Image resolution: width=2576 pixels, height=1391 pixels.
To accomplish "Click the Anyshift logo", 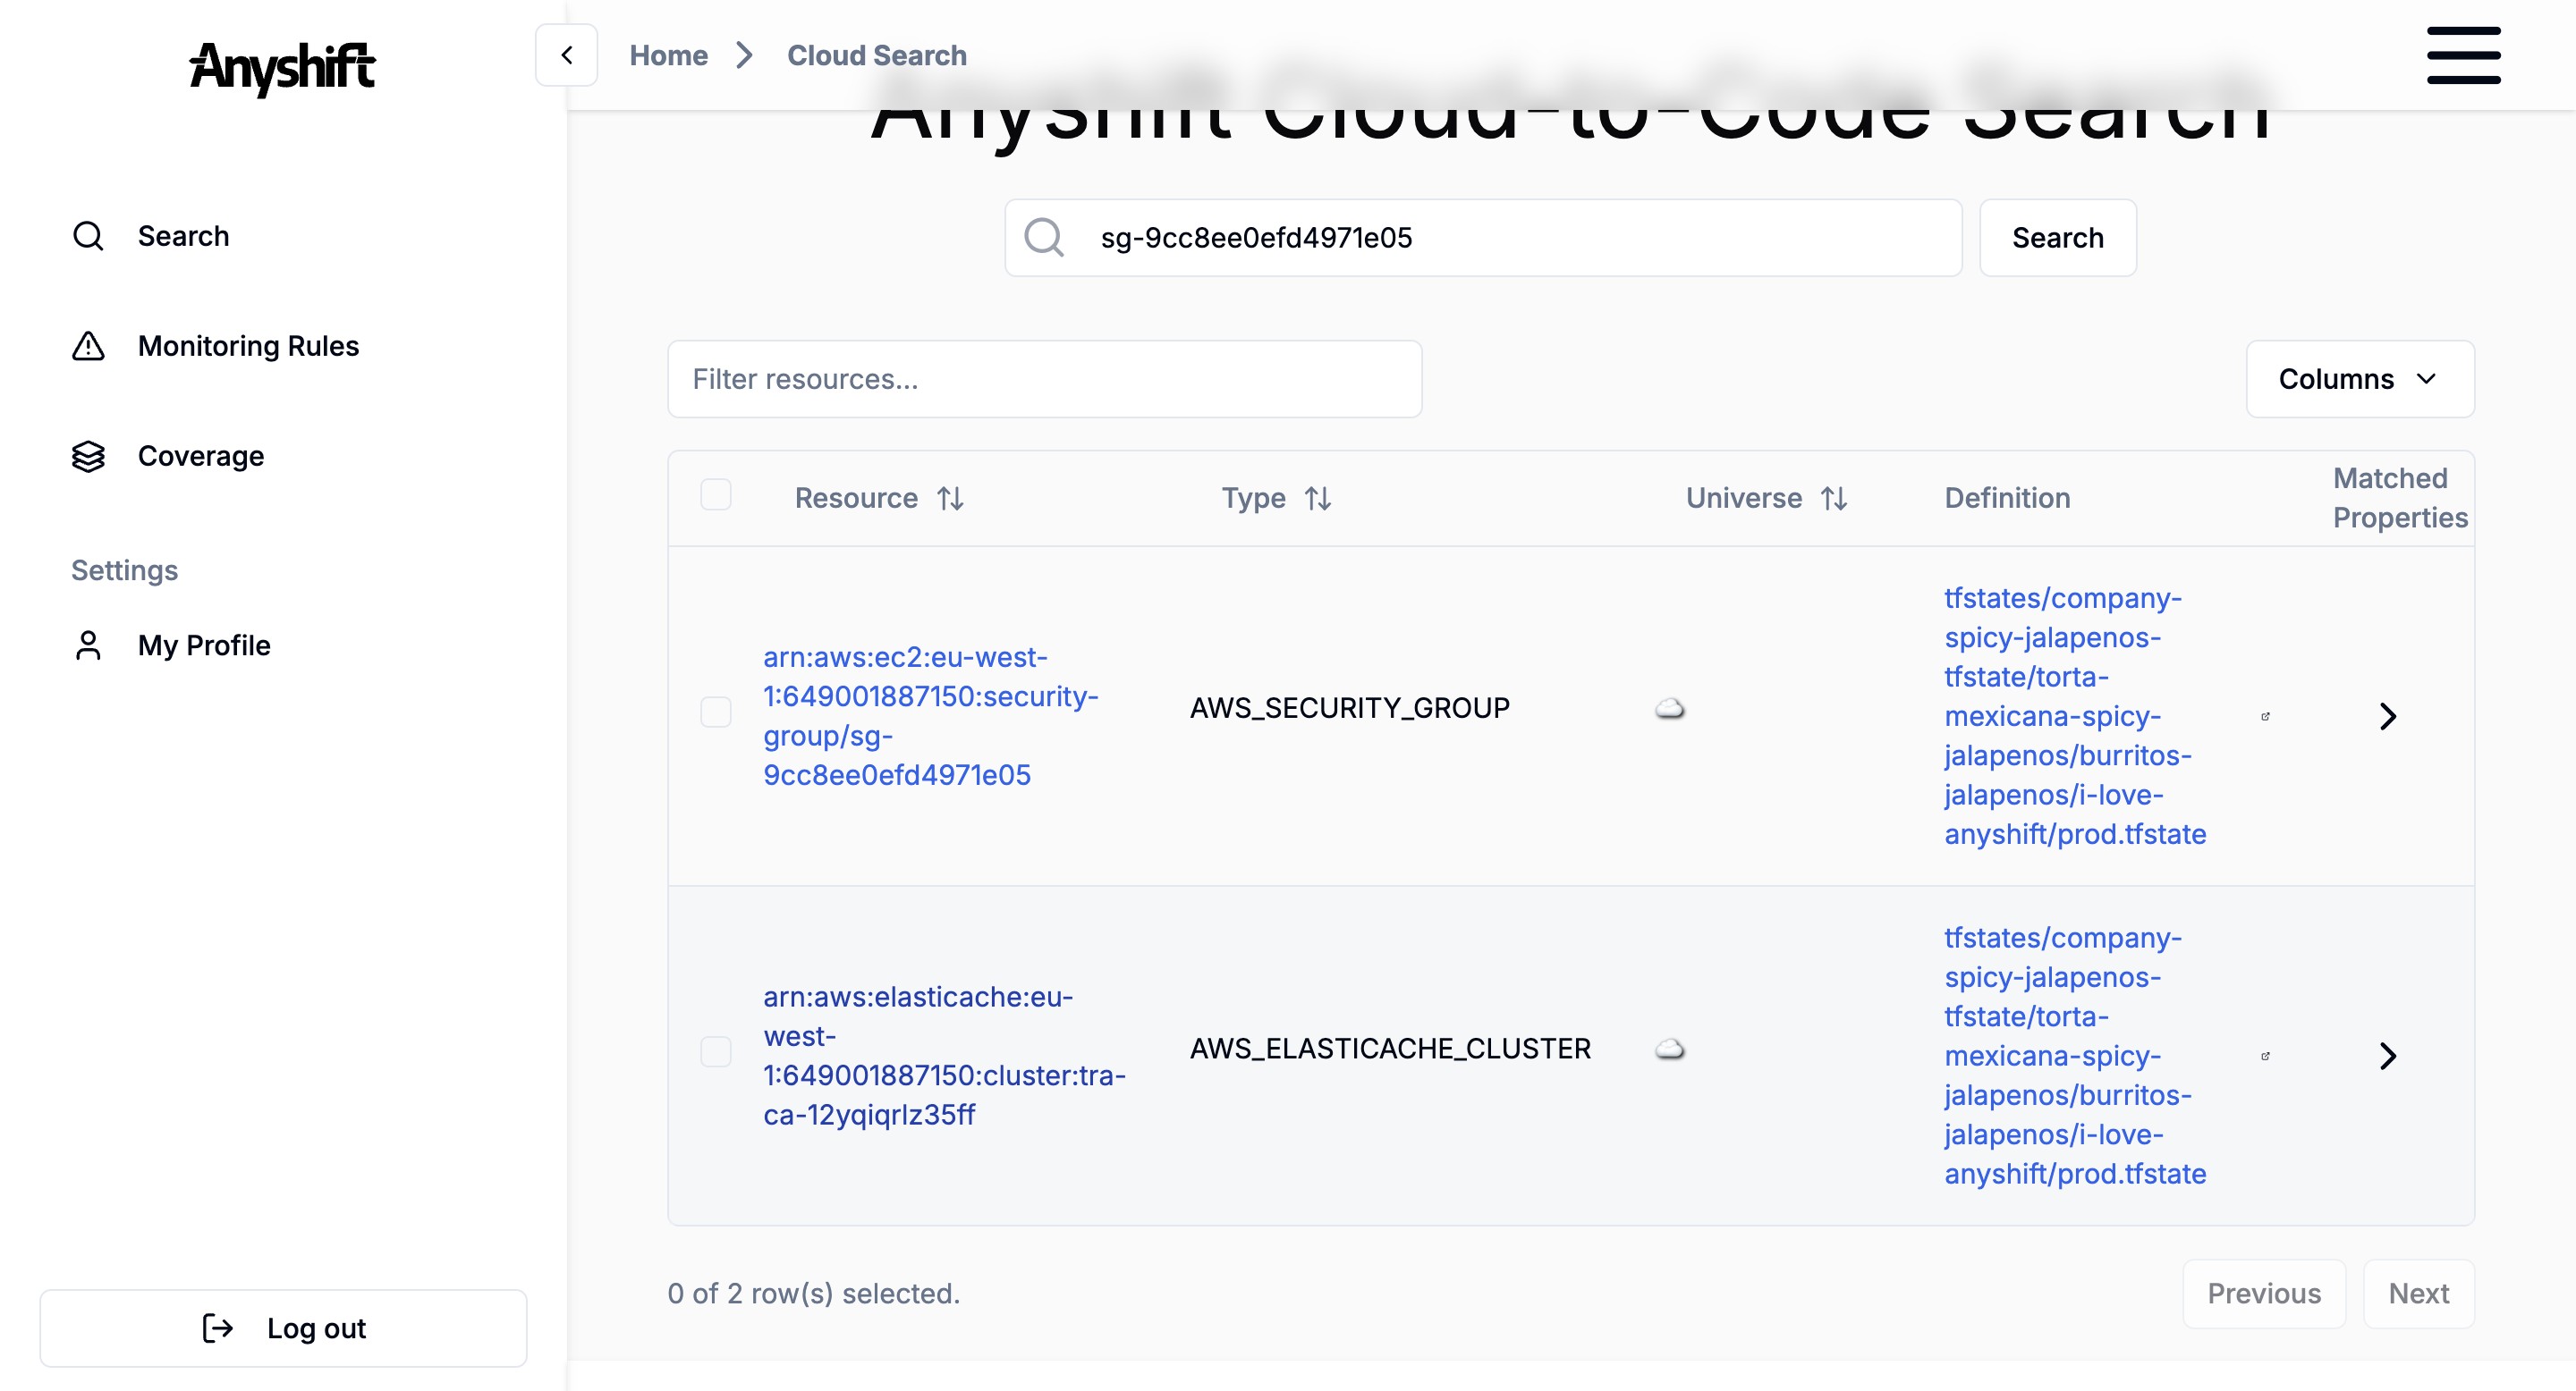I will tap(282, 67).
